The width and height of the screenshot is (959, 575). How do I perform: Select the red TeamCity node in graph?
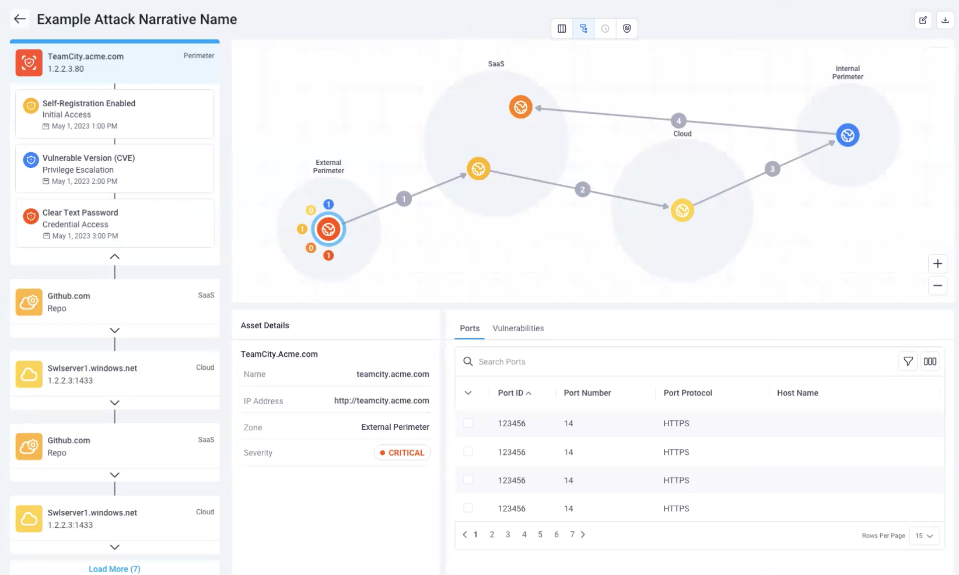pos(328,229)
